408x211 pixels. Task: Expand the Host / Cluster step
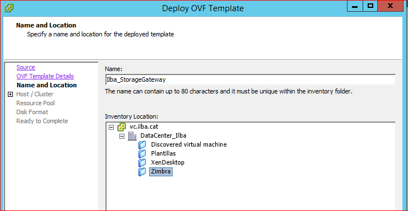[x=10, y=95]
